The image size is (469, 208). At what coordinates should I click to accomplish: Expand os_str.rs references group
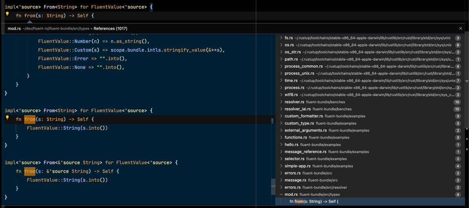(281, 52)
